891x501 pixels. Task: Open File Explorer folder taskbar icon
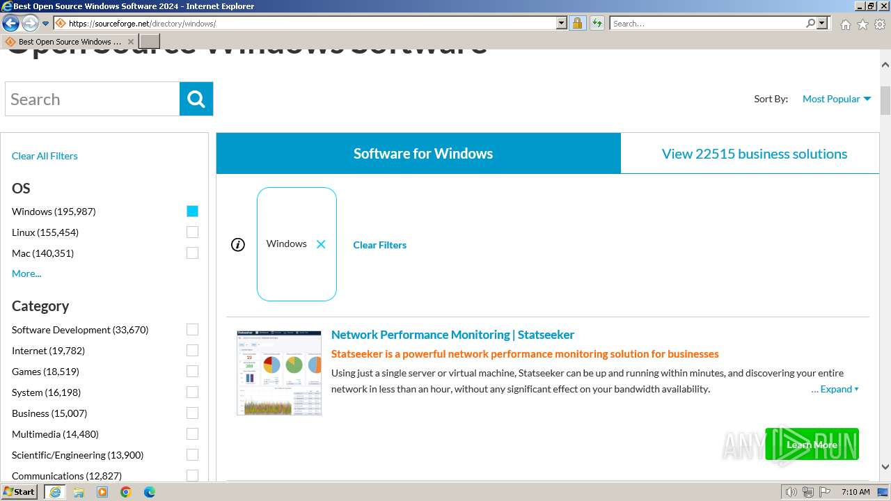(79, 492)
